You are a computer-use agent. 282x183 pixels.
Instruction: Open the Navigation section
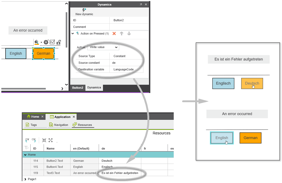(x=59, y=125)
